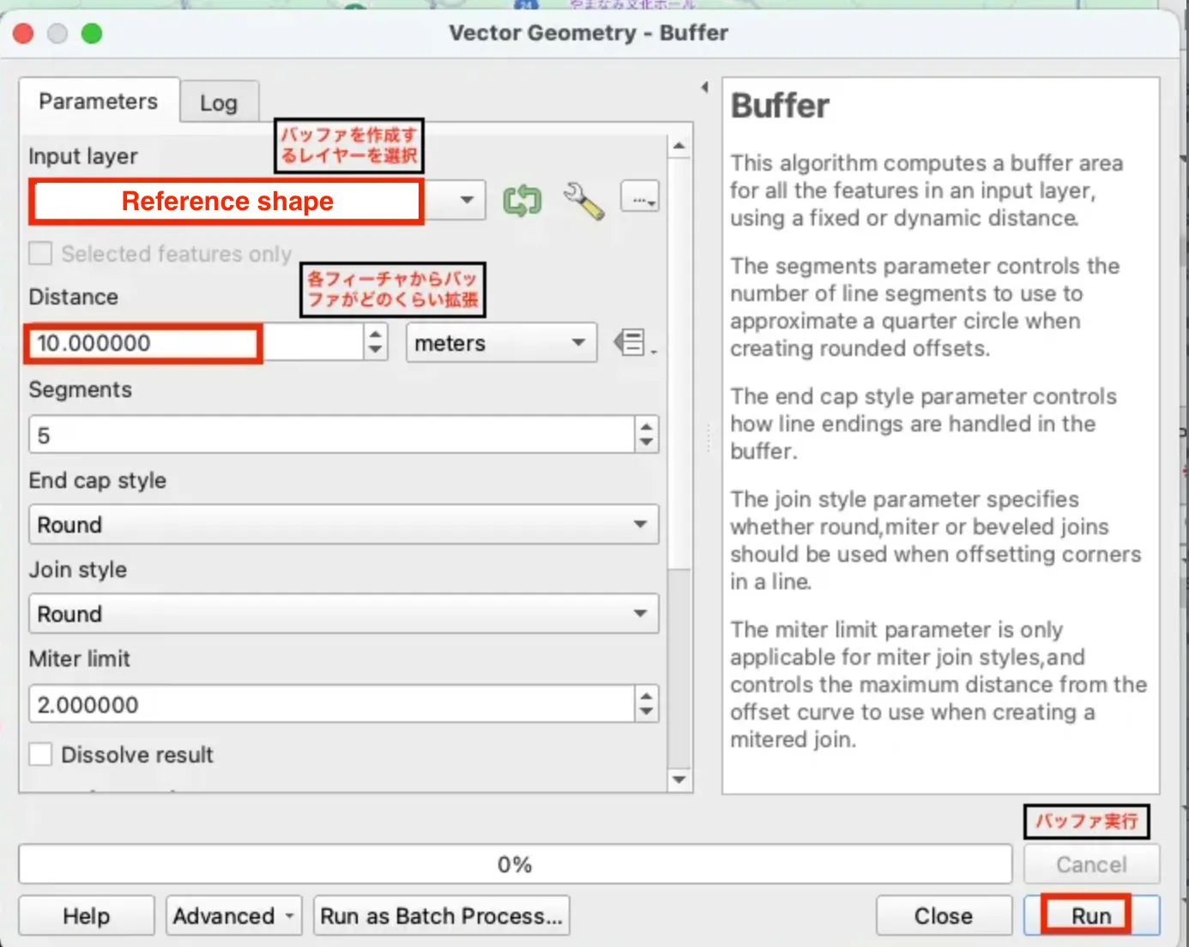Image resolution: width=1189 pixels, height=947 pixels.
Task: Open advanced options wrench icon
Action: click(x=584, y=201)
